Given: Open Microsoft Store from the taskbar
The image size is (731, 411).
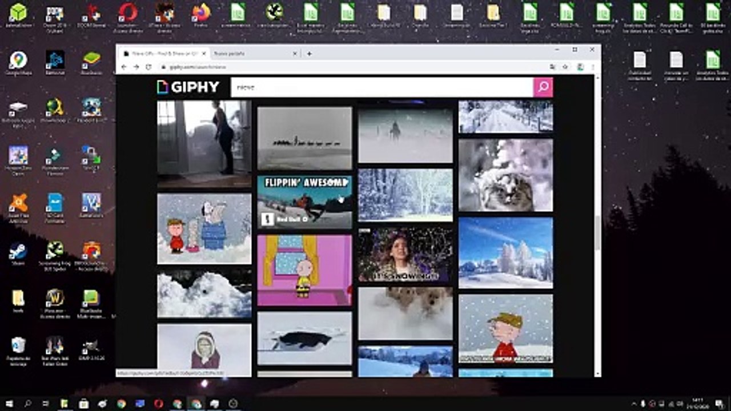Looking at the screenshot, I should (x=84, y=404).
